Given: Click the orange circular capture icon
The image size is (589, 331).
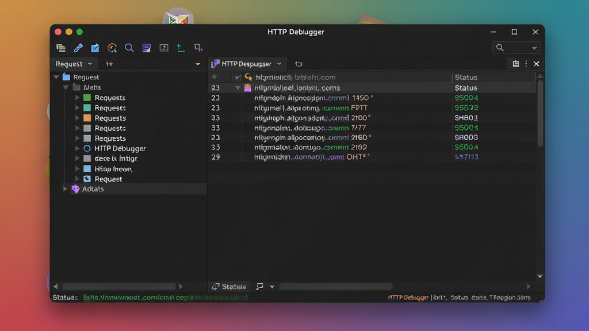Looking at the screenshot, I should pos(112,48).
